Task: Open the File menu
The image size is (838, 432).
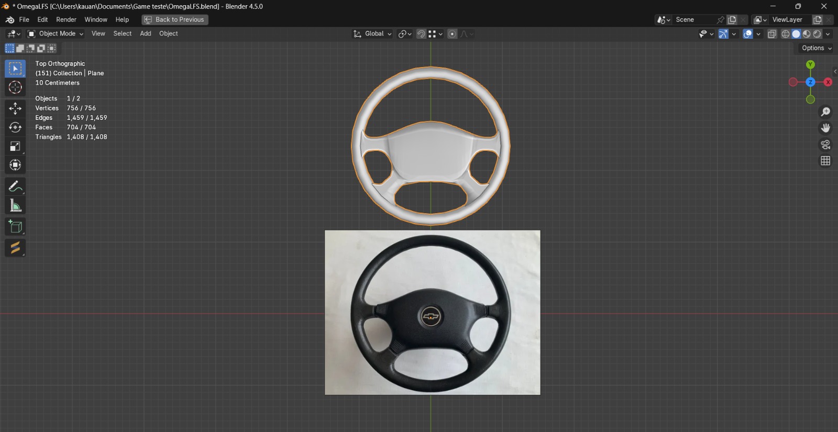Action: pos(24,20)
